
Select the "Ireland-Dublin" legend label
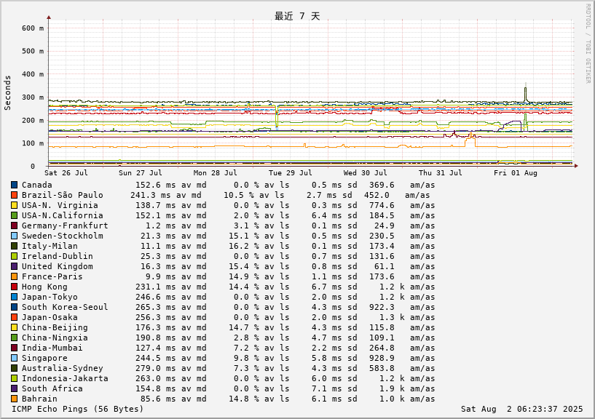coord(58,256)
